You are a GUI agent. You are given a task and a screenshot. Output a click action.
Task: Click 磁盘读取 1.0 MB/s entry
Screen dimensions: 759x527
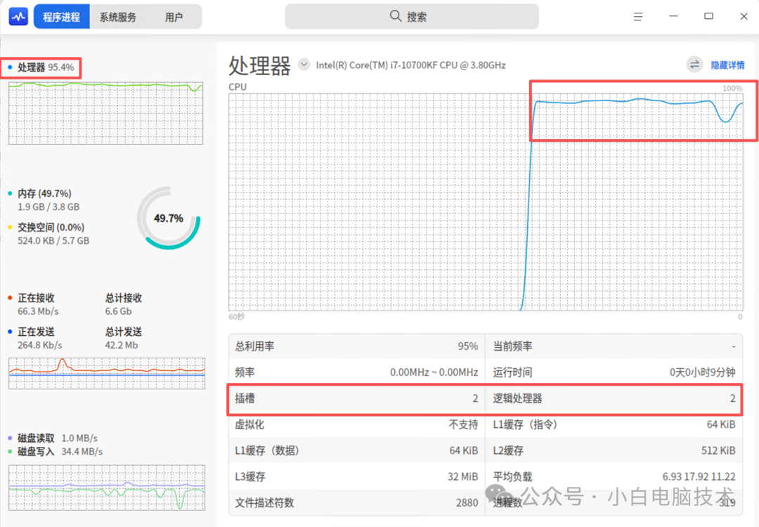tap(53, 438)
